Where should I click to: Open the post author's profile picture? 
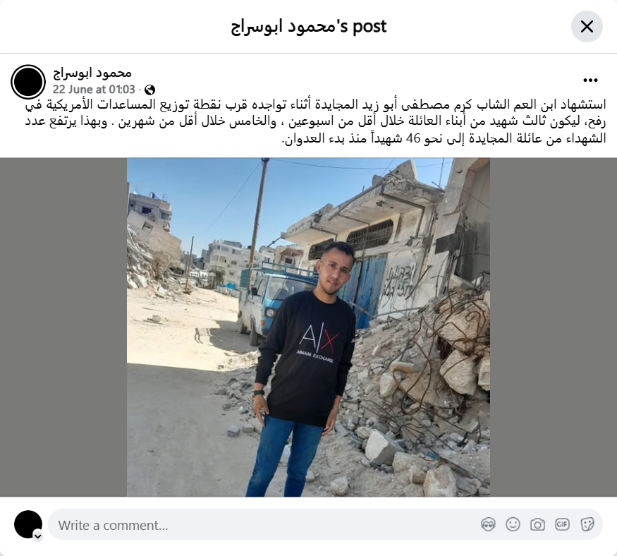click(x=28, y=82)
